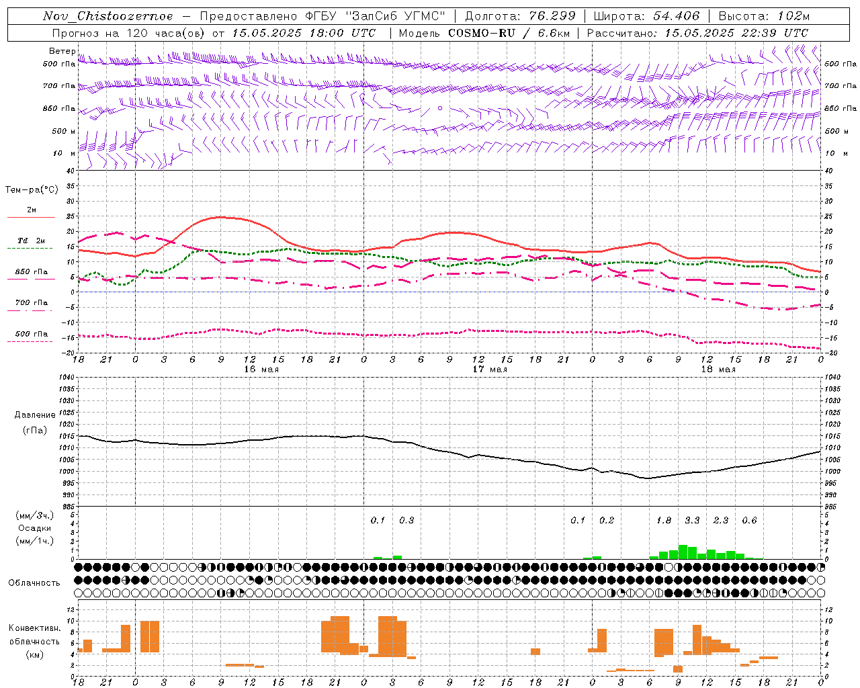Select the station name Nov_Chistoozernoe in the header
Viewport: 860px width, 688px height.
(x=107, y=16)
